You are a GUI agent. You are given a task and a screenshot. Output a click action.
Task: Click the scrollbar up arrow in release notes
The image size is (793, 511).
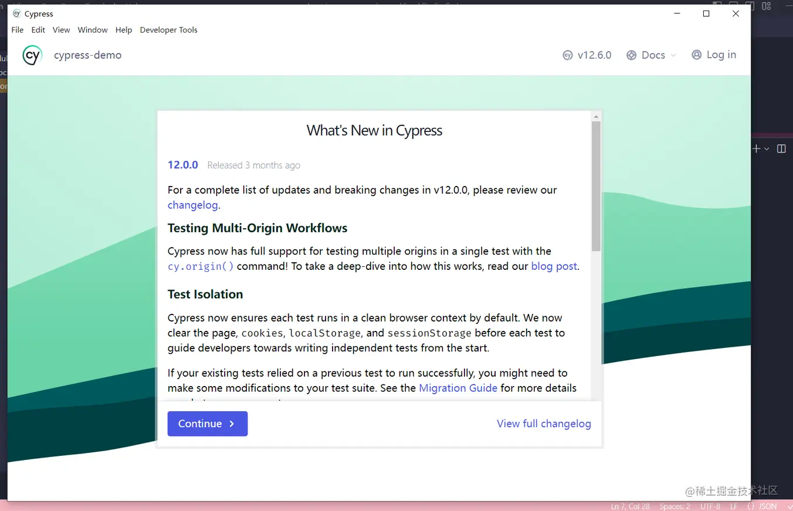pos(596,117)
